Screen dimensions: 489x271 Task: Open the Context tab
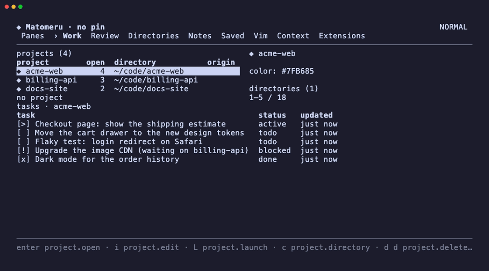pyautogui.click(x=293, y=36)
